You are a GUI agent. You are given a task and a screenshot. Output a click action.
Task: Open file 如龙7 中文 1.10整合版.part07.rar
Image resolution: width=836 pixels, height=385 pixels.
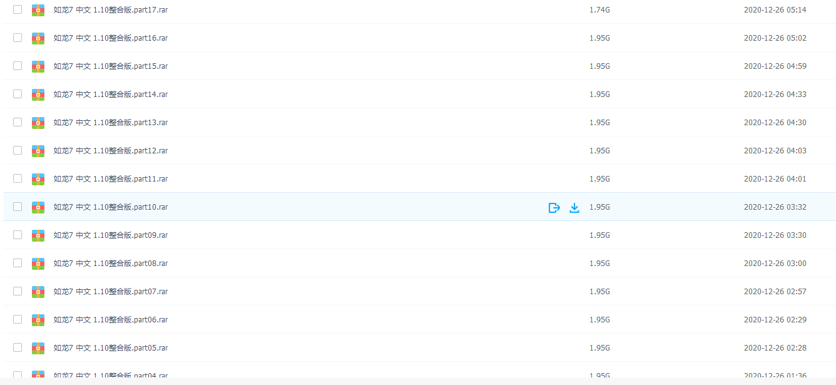[111, 292]
